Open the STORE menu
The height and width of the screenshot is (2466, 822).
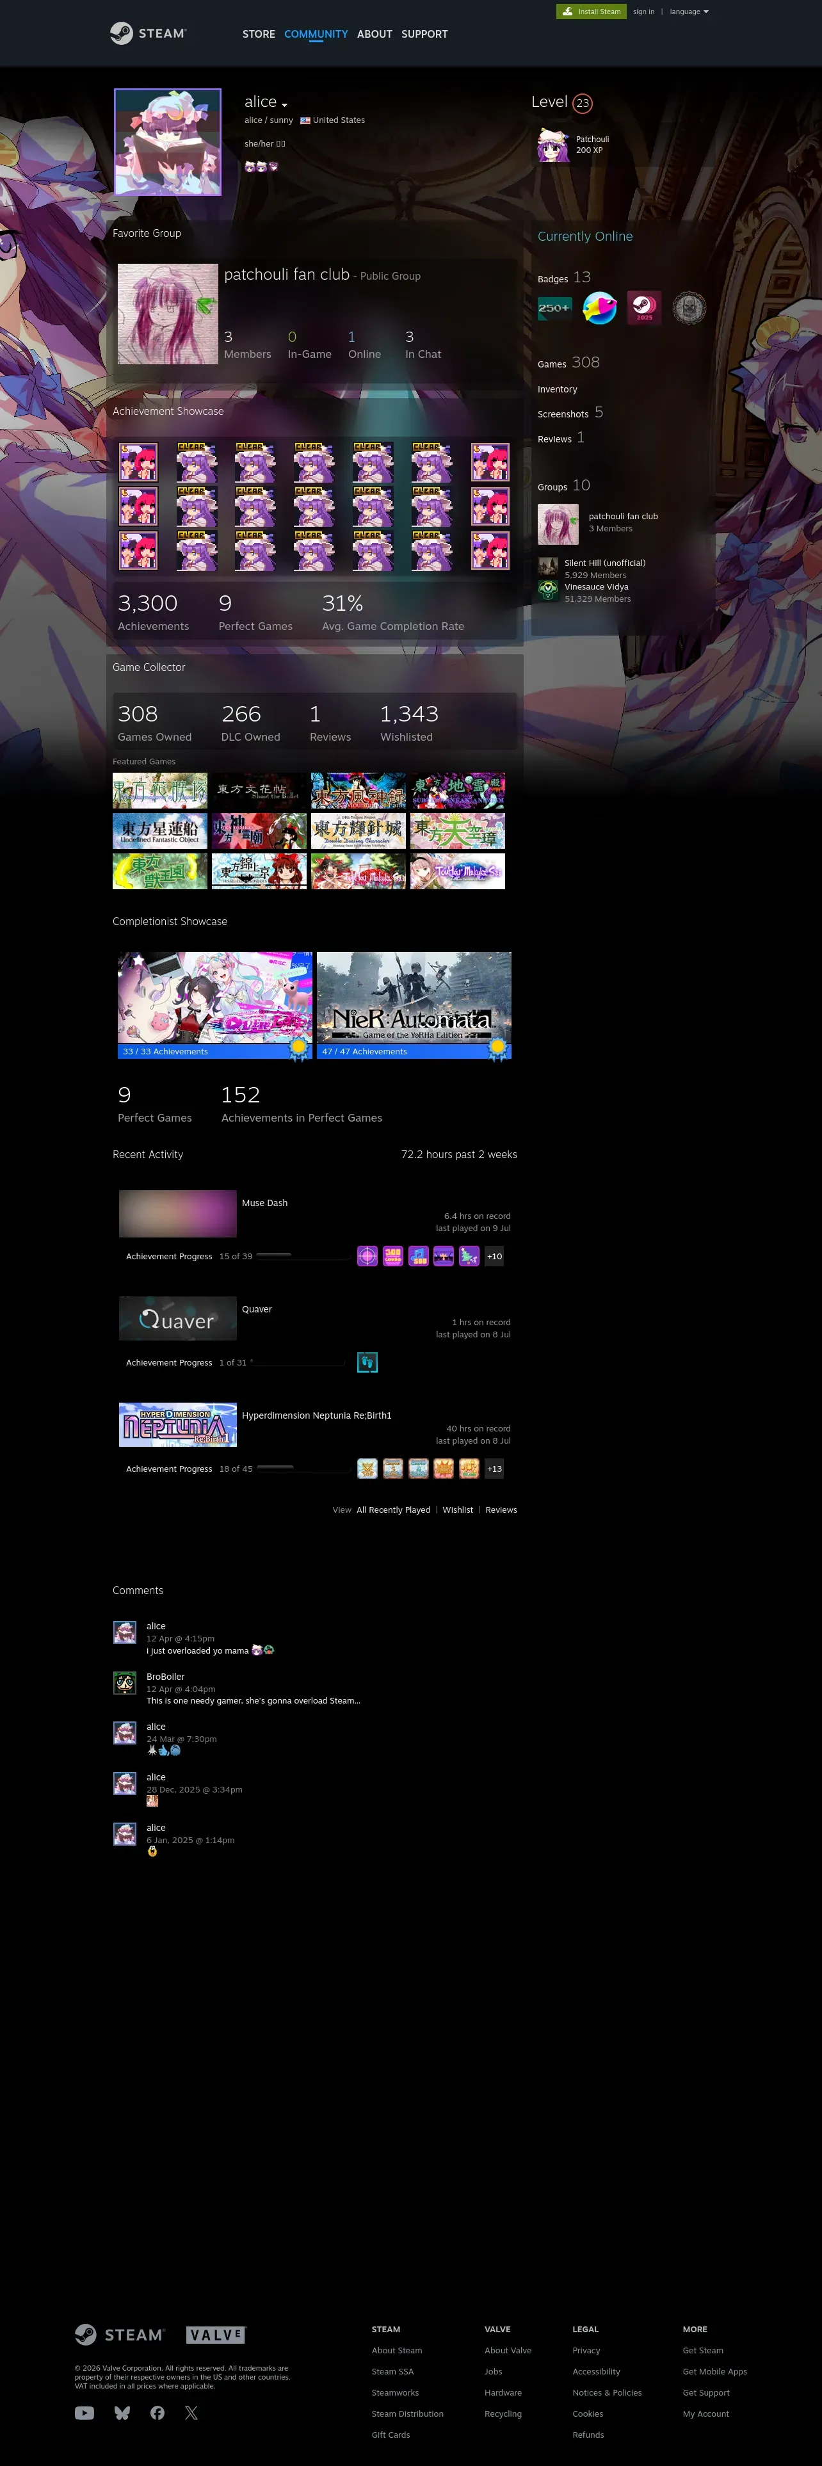pyautogui.click(x=259, y=33)
